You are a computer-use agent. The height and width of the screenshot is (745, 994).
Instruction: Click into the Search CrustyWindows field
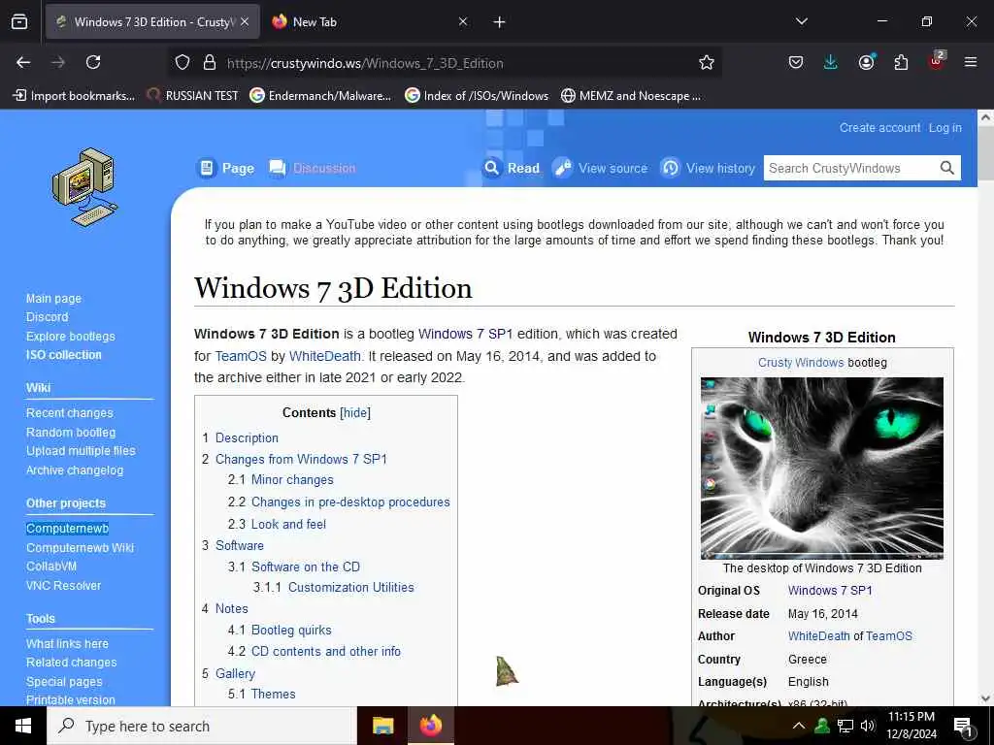pos(849,168)
